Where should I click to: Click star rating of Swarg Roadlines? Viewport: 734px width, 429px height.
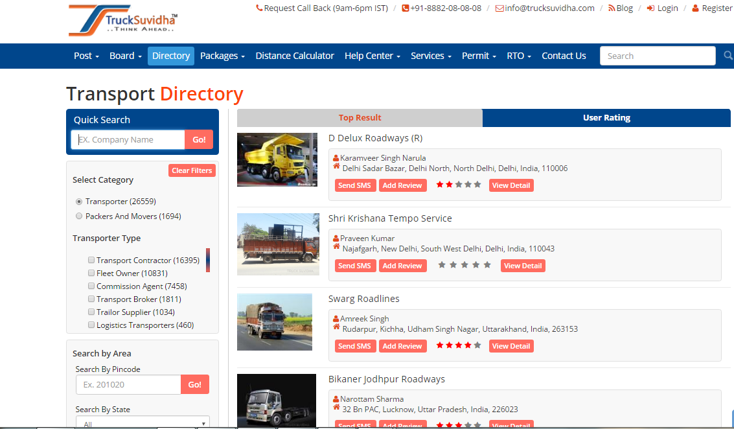coord(458,345)
